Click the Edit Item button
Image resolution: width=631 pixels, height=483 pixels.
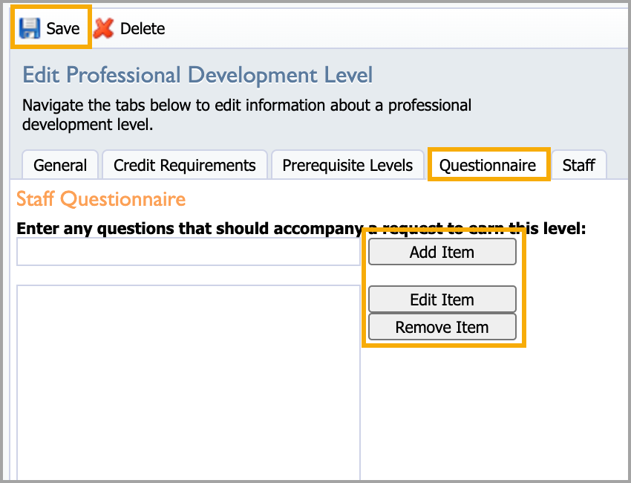click(442, 299)
